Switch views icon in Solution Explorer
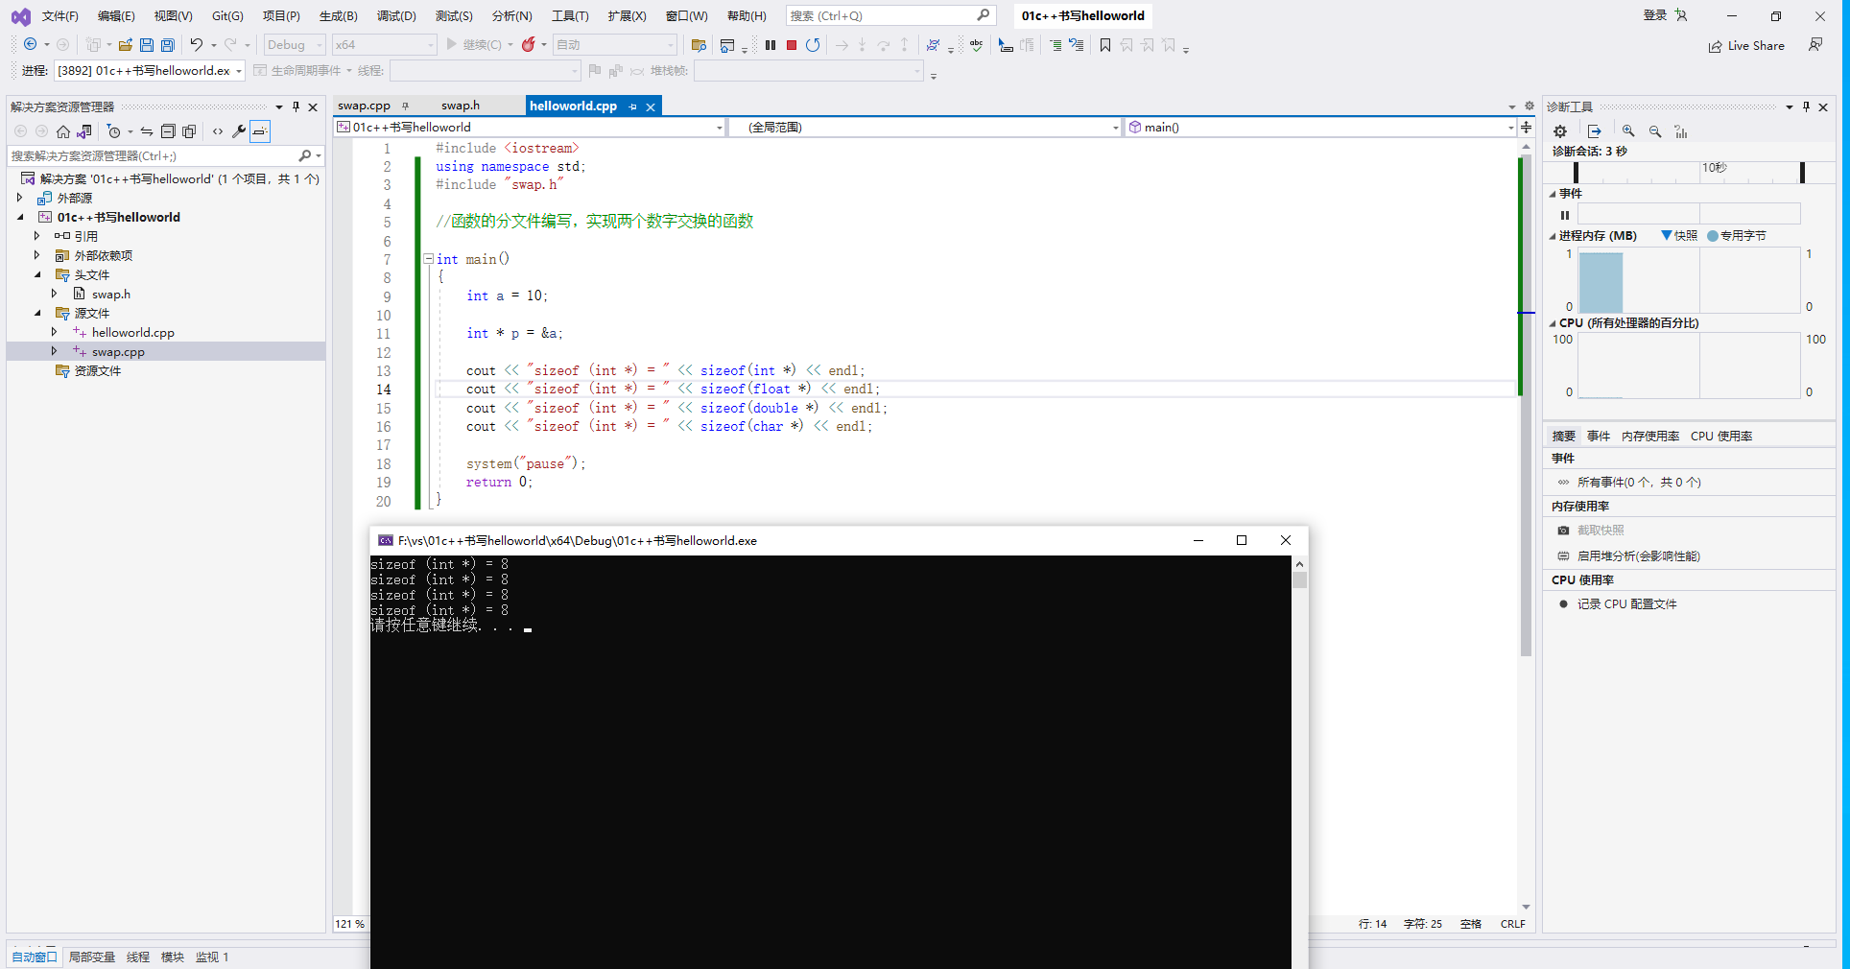This screenshot has width=1850, height=969. (84, 131)
